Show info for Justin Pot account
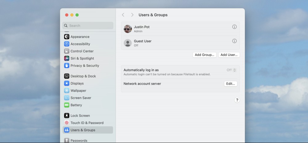308x143 pixels. [x=234, y=27]
